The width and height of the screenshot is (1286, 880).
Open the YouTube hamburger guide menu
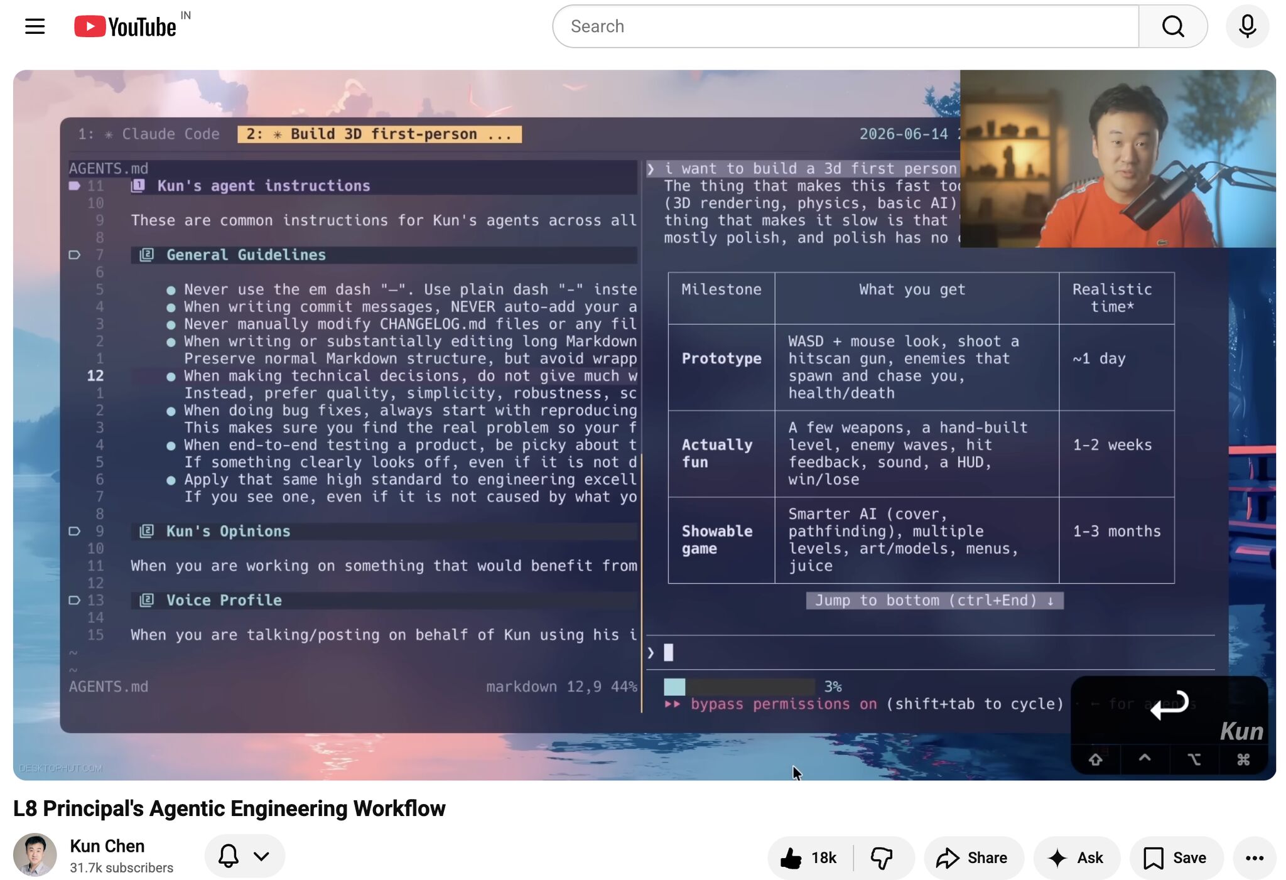point(35,26)
